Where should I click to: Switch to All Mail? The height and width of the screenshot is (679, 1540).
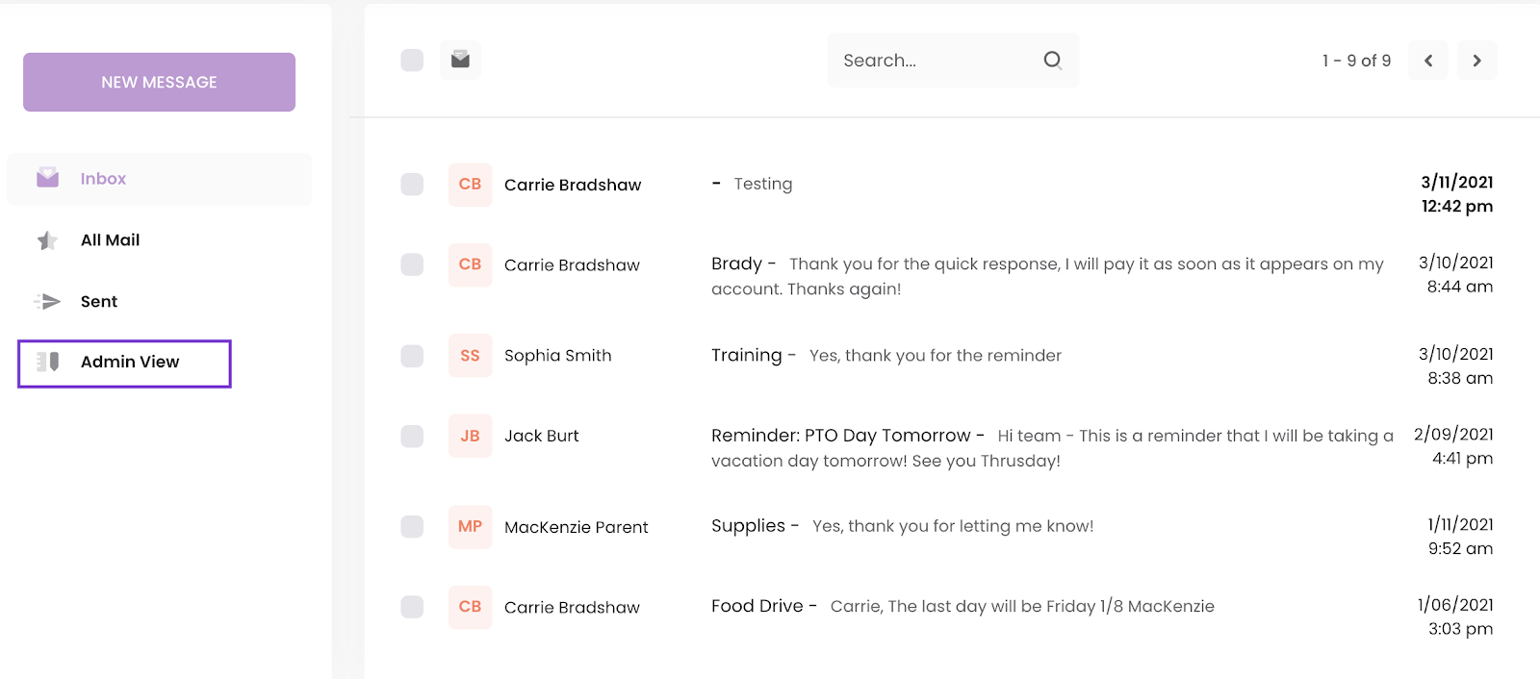pyautogui.click(x=110, y=240)
